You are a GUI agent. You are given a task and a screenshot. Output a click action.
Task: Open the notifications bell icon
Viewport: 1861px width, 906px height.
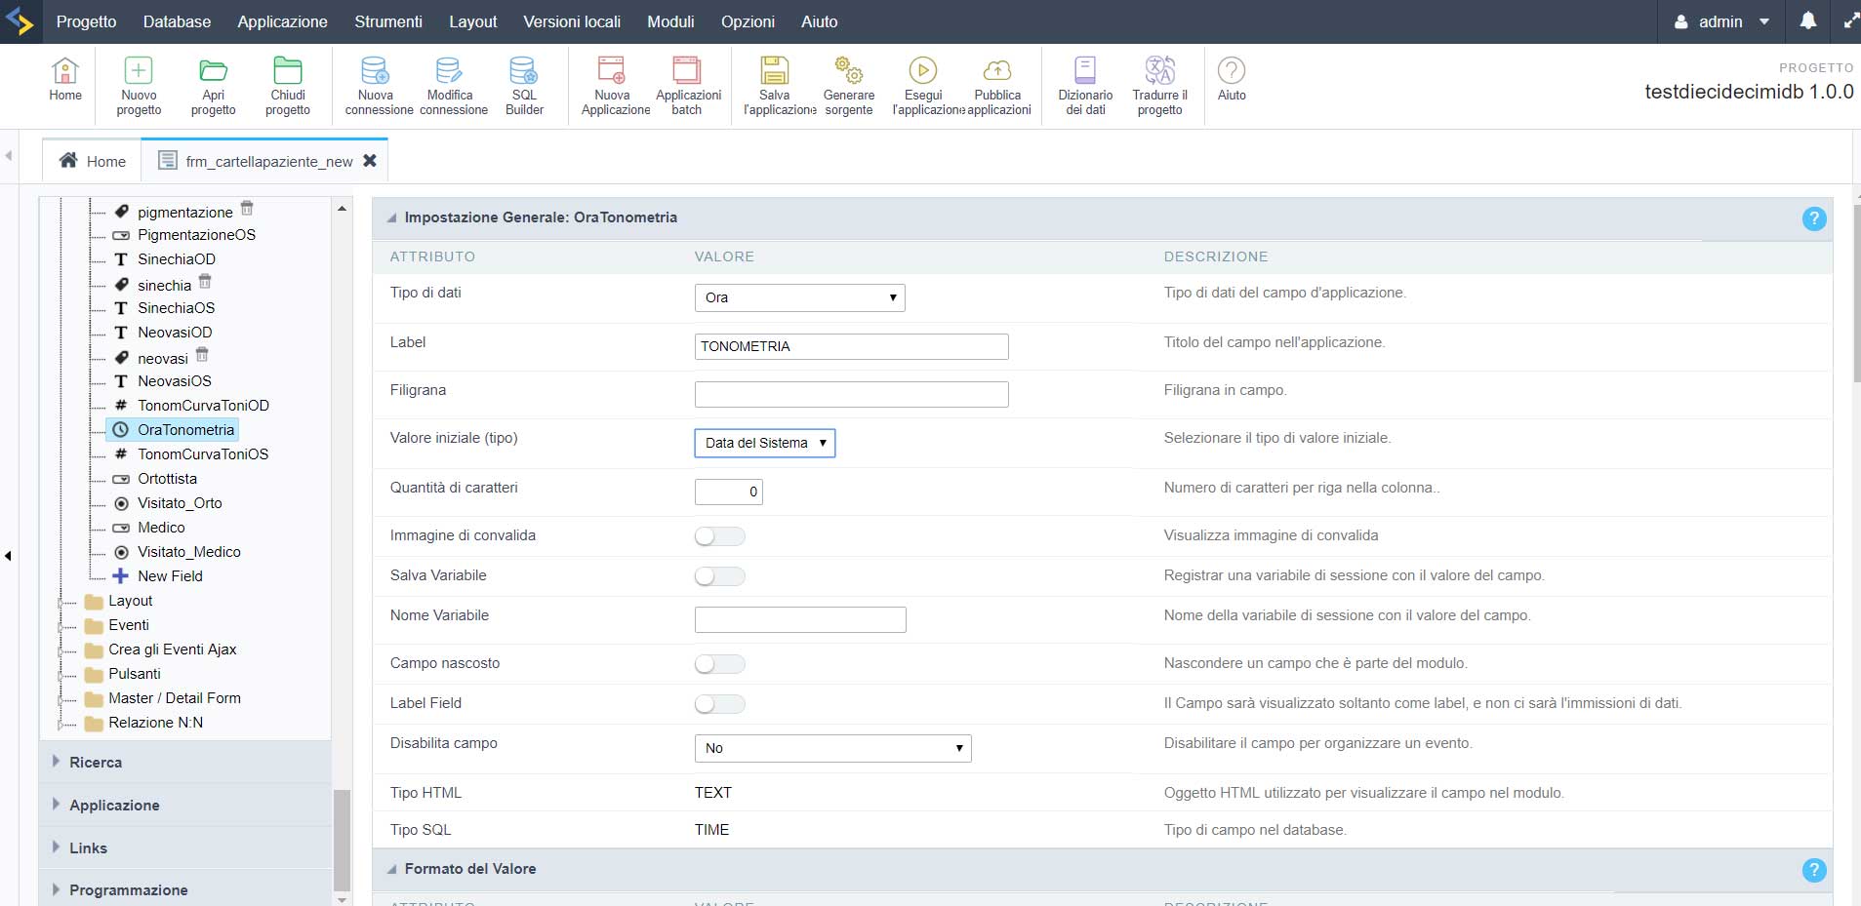coord(1808,20)
